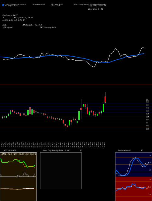Image resolution: width=152 pixels, height=201 pixels.
Task: Click the 'ADX: 12.5 +DY: 47.37 -DY: 36.84' header
Action: pos(19,154)
